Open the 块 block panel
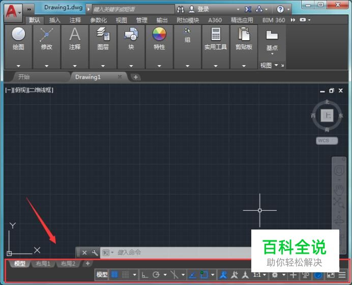The image size is (352, 285). [131, 38]
